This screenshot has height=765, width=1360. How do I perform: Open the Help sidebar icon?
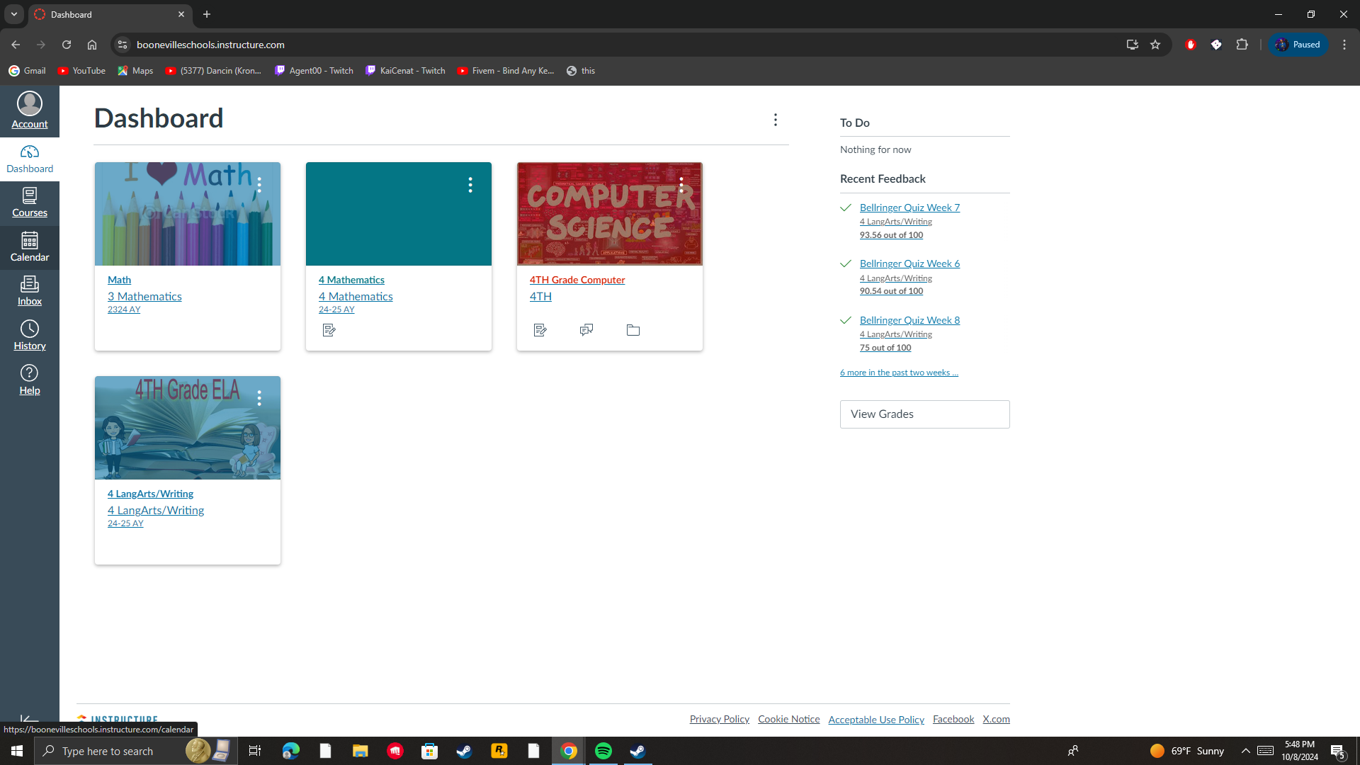29,380
